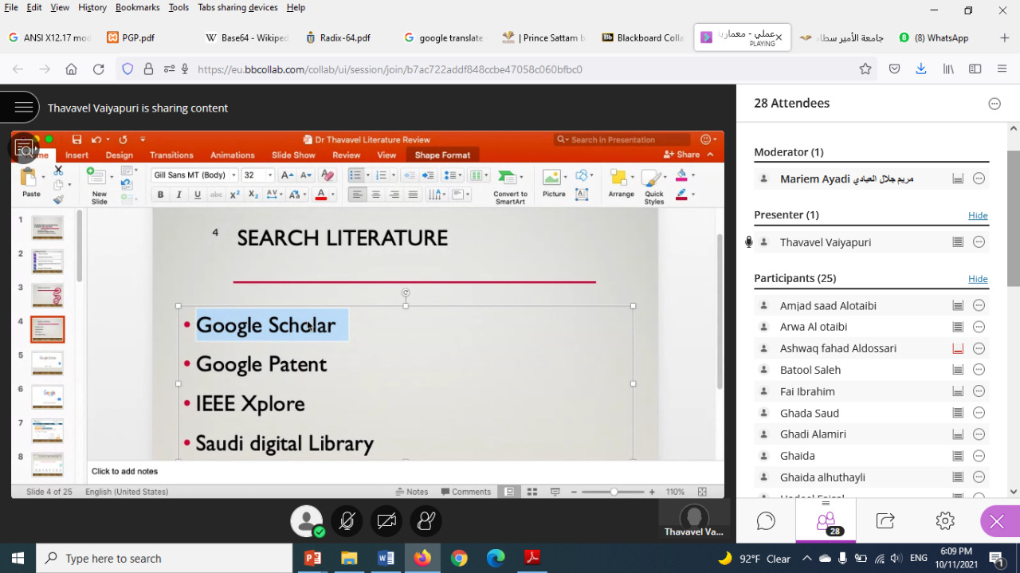Expand numbered list style dropdown arrow
Screen dimensions: 1020x573
tap(393, 175)
